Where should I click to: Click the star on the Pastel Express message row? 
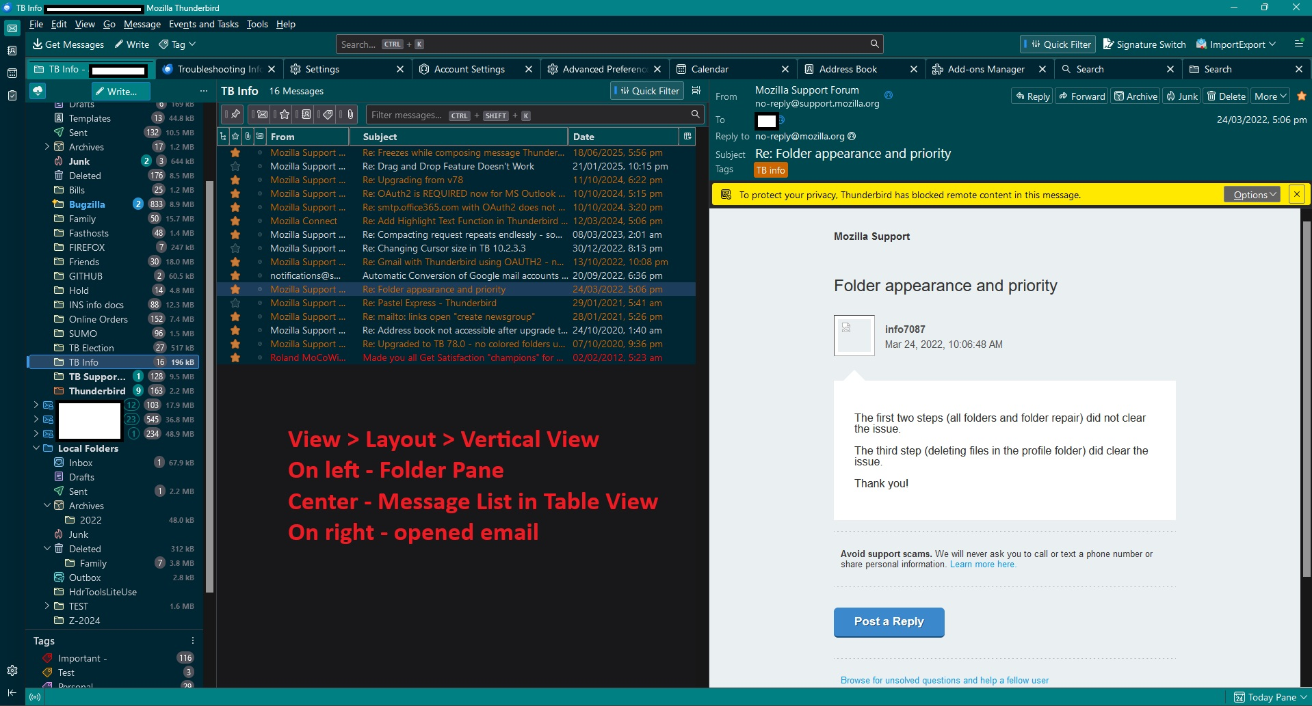click(235, 303)
